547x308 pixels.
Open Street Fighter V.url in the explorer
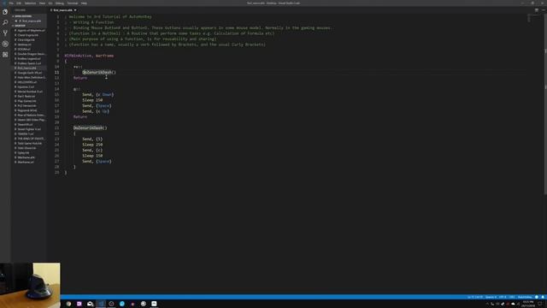(30, 129)
